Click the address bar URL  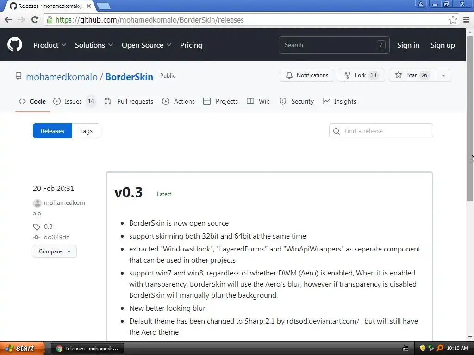(x=150, y=20)
